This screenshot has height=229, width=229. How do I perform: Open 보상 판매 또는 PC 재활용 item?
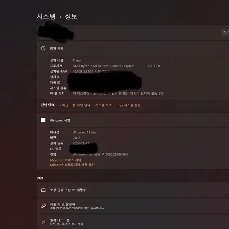click(x=133, y=190)
